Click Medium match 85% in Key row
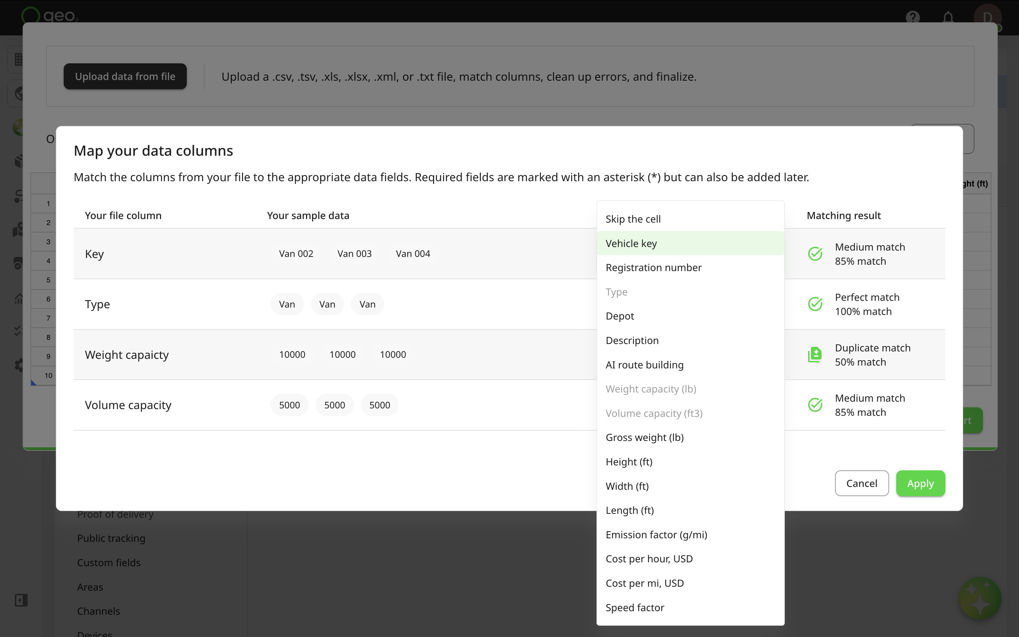 [x=870, y=254]
